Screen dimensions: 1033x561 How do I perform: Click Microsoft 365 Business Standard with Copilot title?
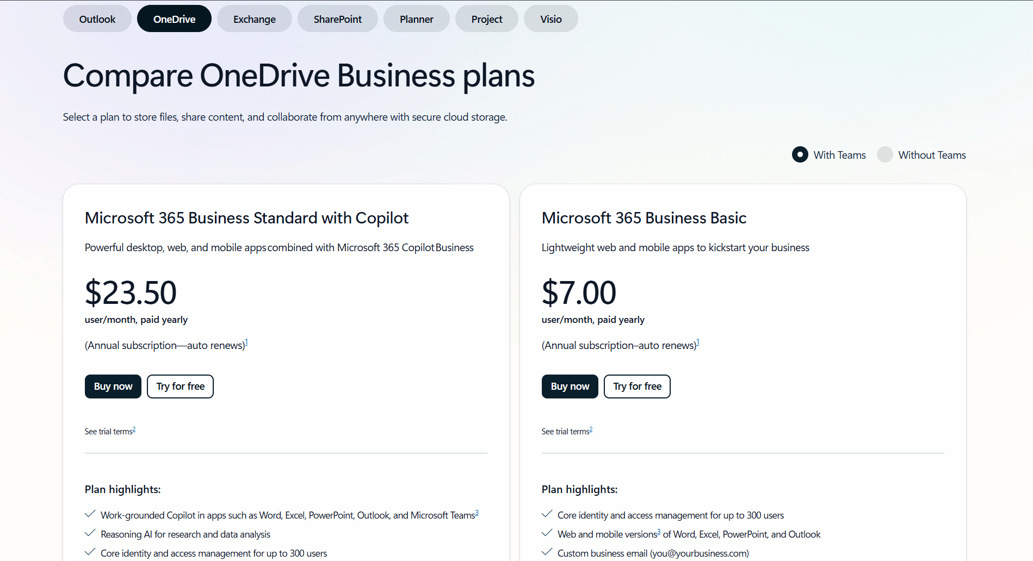(246, 218)
